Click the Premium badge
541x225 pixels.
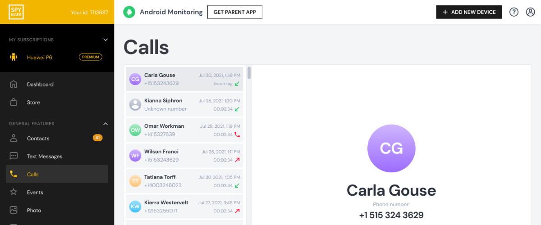91,57
